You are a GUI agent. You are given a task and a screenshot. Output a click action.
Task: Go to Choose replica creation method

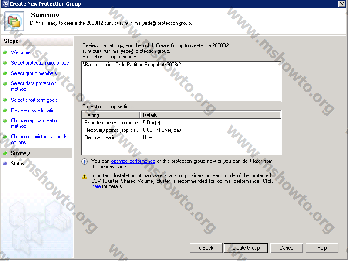35,123
